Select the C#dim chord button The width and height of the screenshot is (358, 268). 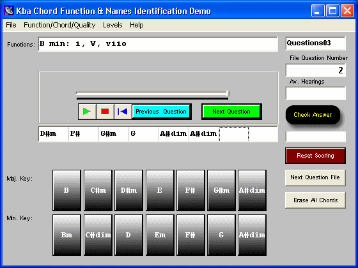tap(98, 235)
